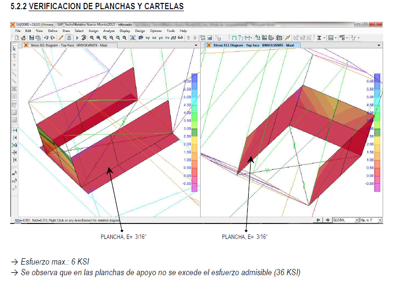The width and height of the screenshot is (402, 282).
Task: Set the view to the xy plane
Action: point(147,37)
